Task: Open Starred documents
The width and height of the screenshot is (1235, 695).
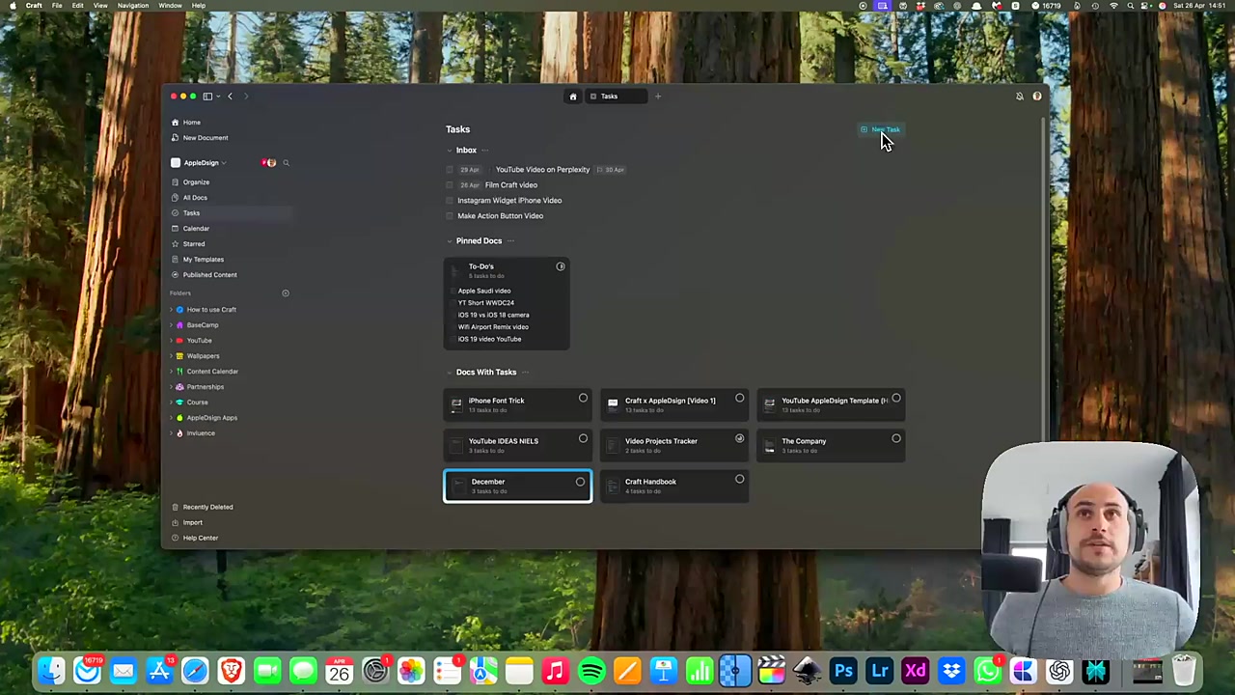Action: pyautogui.click(x=194, y=244)
